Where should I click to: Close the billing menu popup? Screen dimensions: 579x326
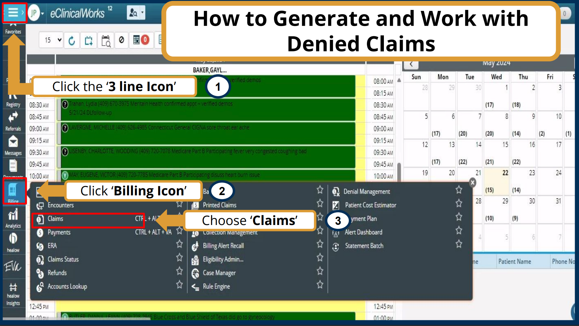[x=473, y=182]
